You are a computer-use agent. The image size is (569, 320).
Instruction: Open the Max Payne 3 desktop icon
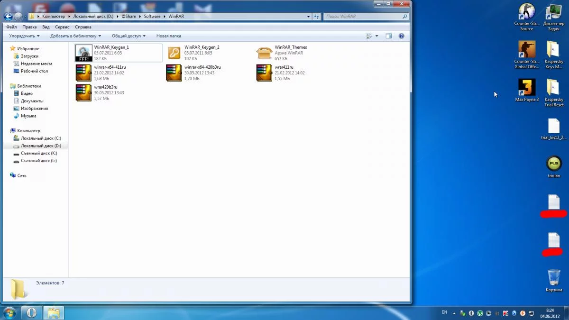(x=526, y=87)
